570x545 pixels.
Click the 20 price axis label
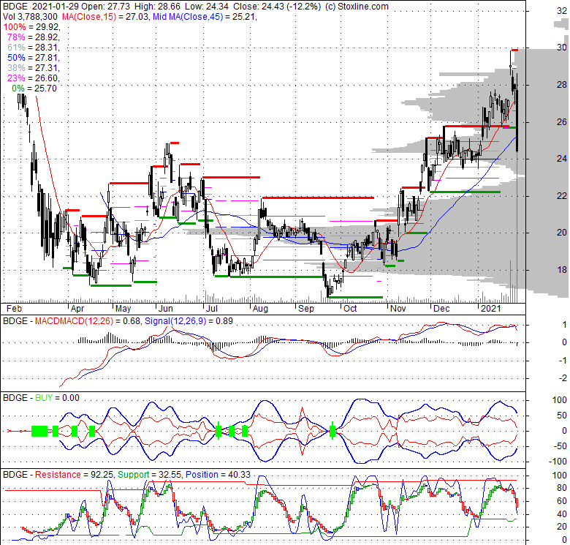click(x=562, y=233)
